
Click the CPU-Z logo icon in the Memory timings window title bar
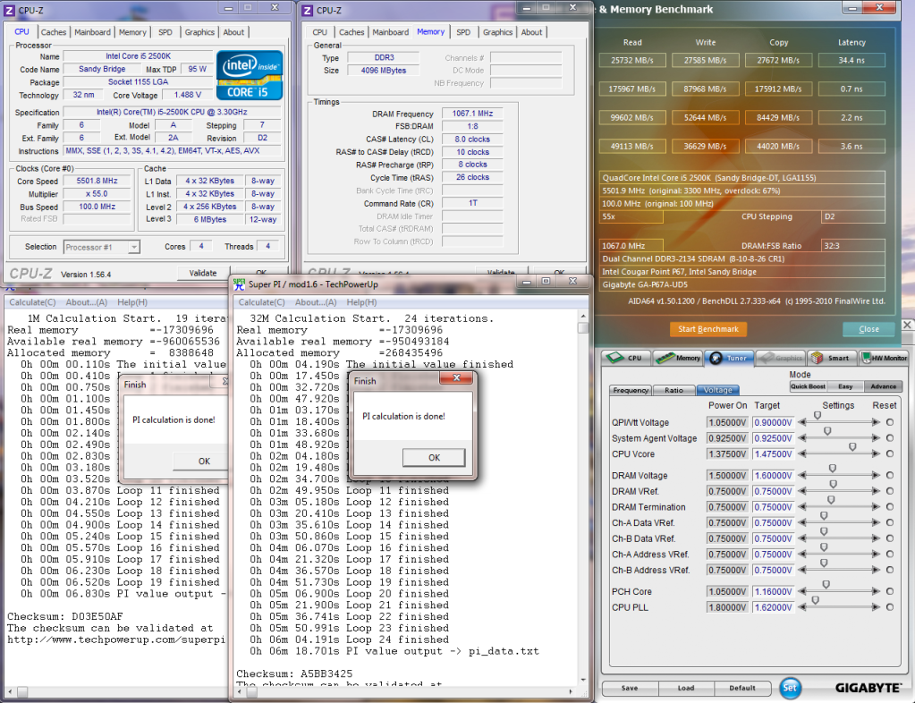coord(308,11)
